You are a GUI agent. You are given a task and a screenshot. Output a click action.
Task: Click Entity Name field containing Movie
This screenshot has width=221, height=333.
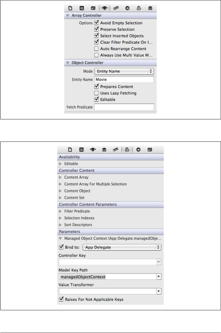point(124,79)
